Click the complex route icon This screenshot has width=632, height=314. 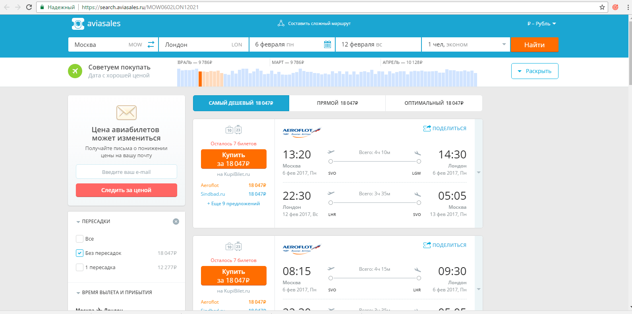pyautogui.click(x=281, y=23)
